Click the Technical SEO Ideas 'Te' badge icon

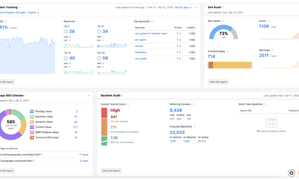click(32, 137)
